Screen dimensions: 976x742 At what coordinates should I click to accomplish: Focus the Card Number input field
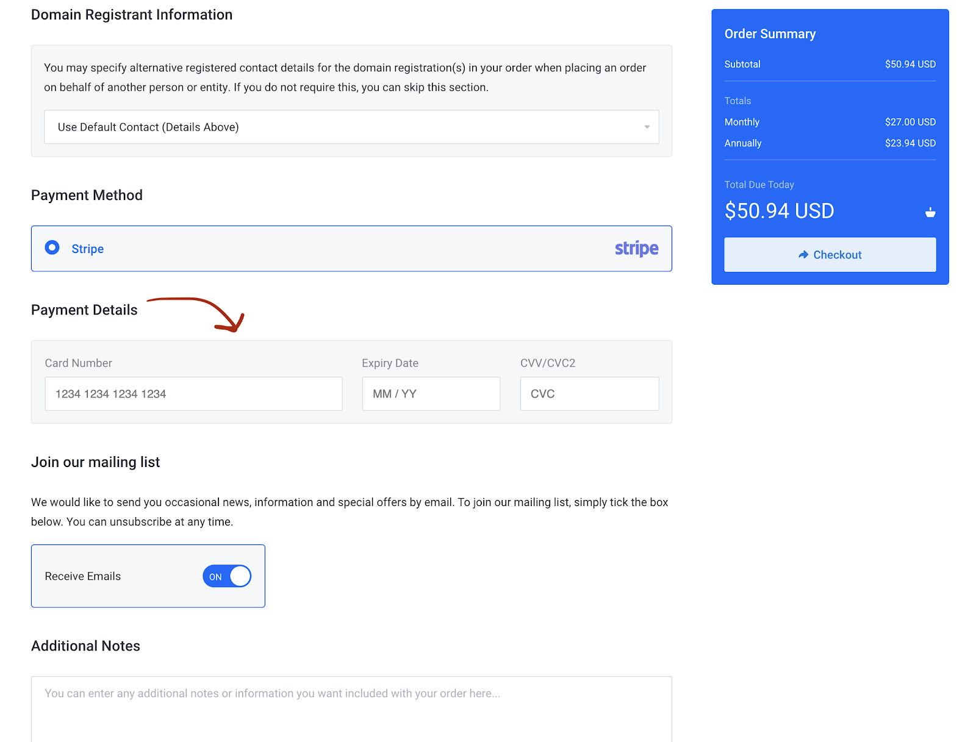click(193, 394)
